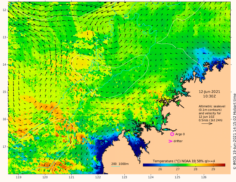Click the 'drifter' legend label
The width and height of the screenshot is (236, 182).
[x=178, y=141]
